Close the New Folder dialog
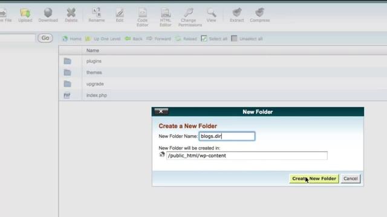387x217 pixels. pyautogui.click(x=161, y=112)
